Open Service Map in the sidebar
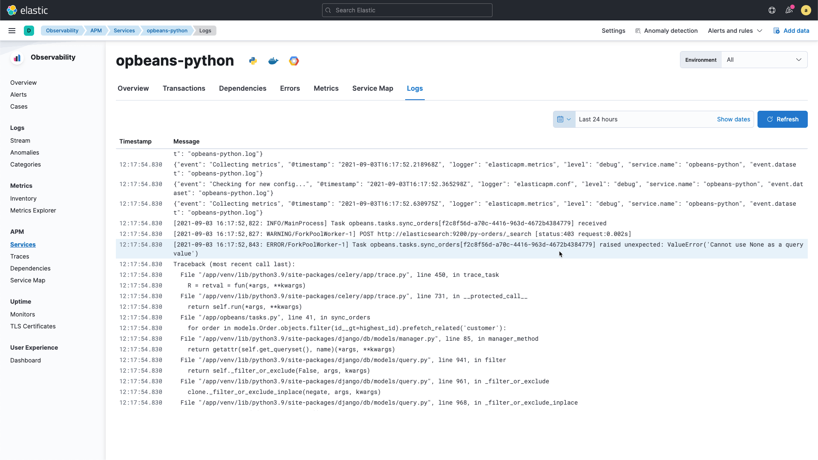Screen dimensions: 818x460 28,280
